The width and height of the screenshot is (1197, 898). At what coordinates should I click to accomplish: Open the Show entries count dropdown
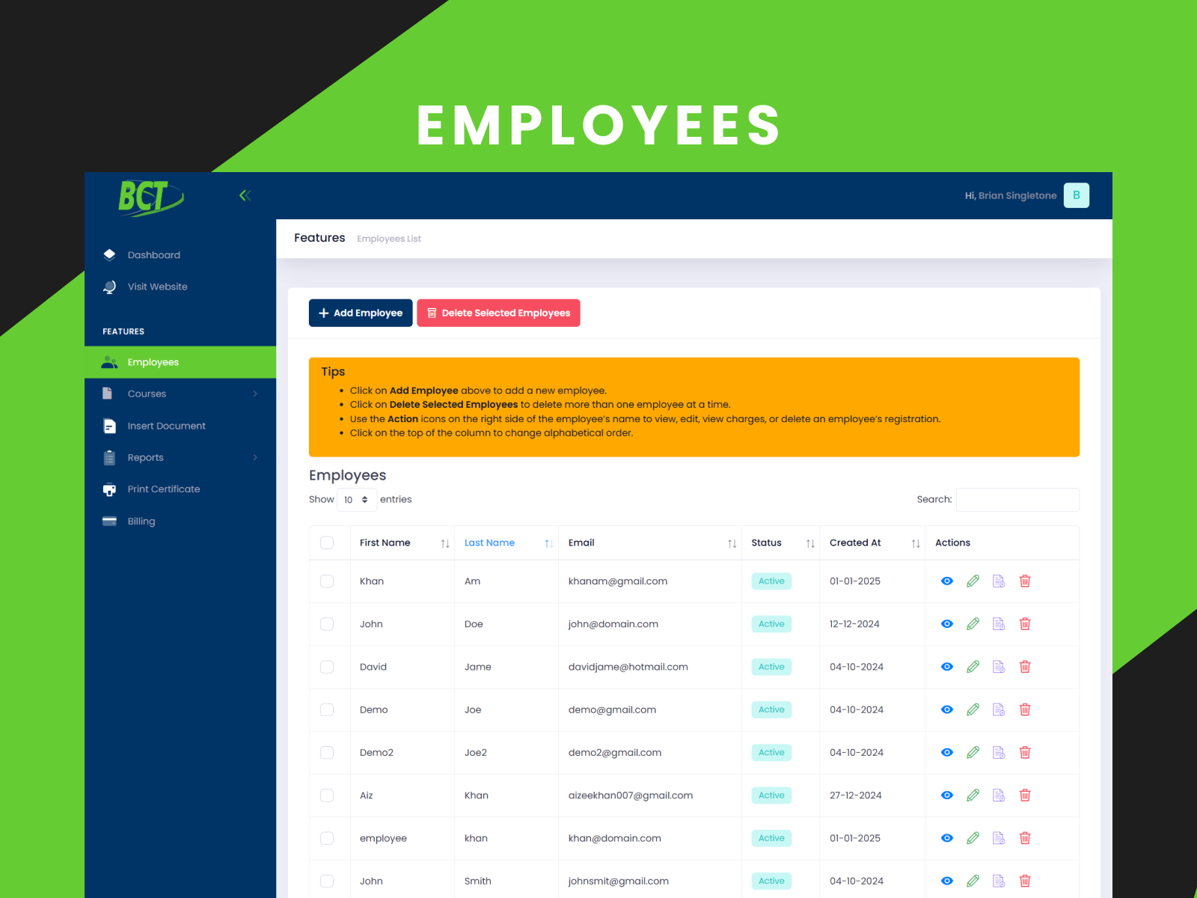point(356,500)
